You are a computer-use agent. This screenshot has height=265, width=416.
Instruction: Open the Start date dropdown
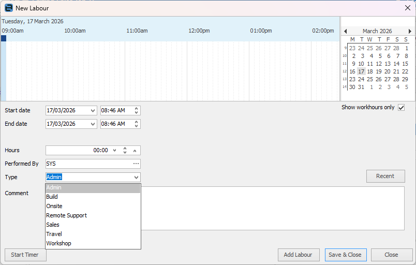(x=93, y=111)
